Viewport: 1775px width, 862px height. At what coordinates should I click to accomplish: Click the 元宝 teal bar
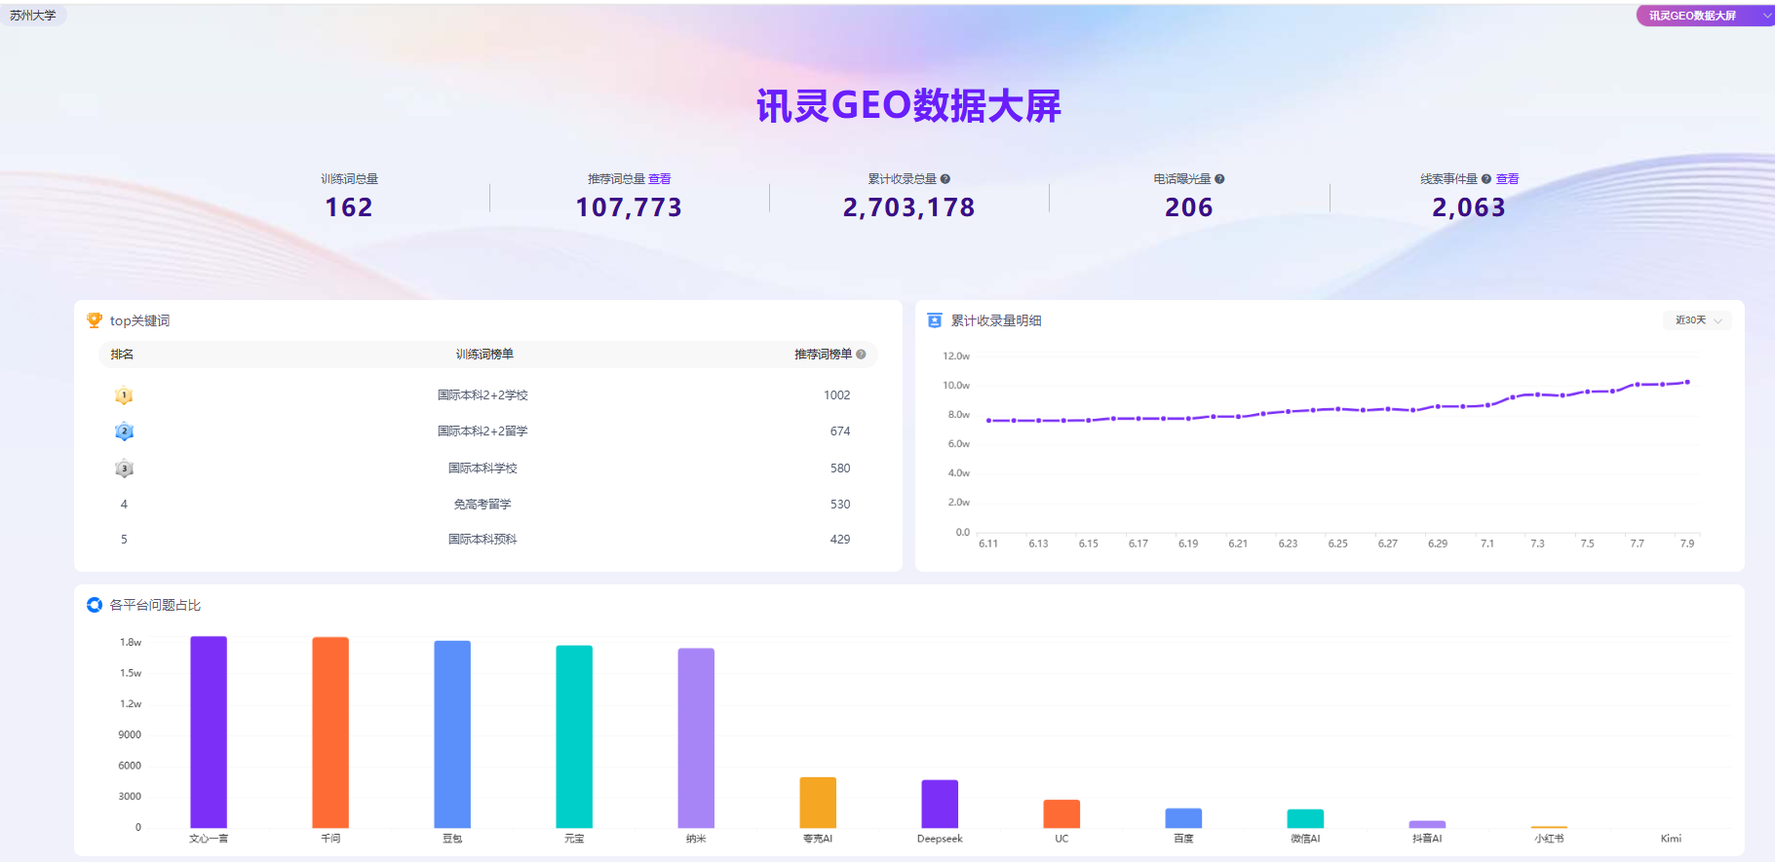[574, 737]
